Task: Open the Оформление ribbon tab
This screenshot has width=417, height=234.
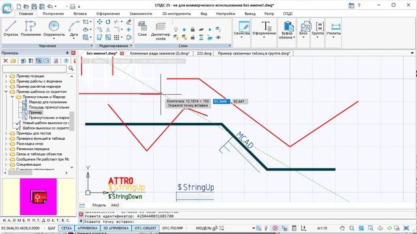Action: point(108,14)
